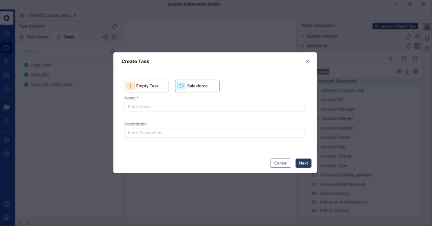The height and width of the screenshot is (226, 432).
Task: Collapse the Salesforce section
Action: pos(302,46)
